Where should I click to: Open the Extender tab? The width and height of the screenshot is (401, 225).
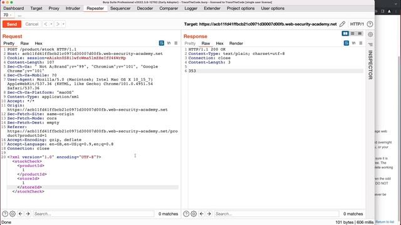tap(212, 8)
